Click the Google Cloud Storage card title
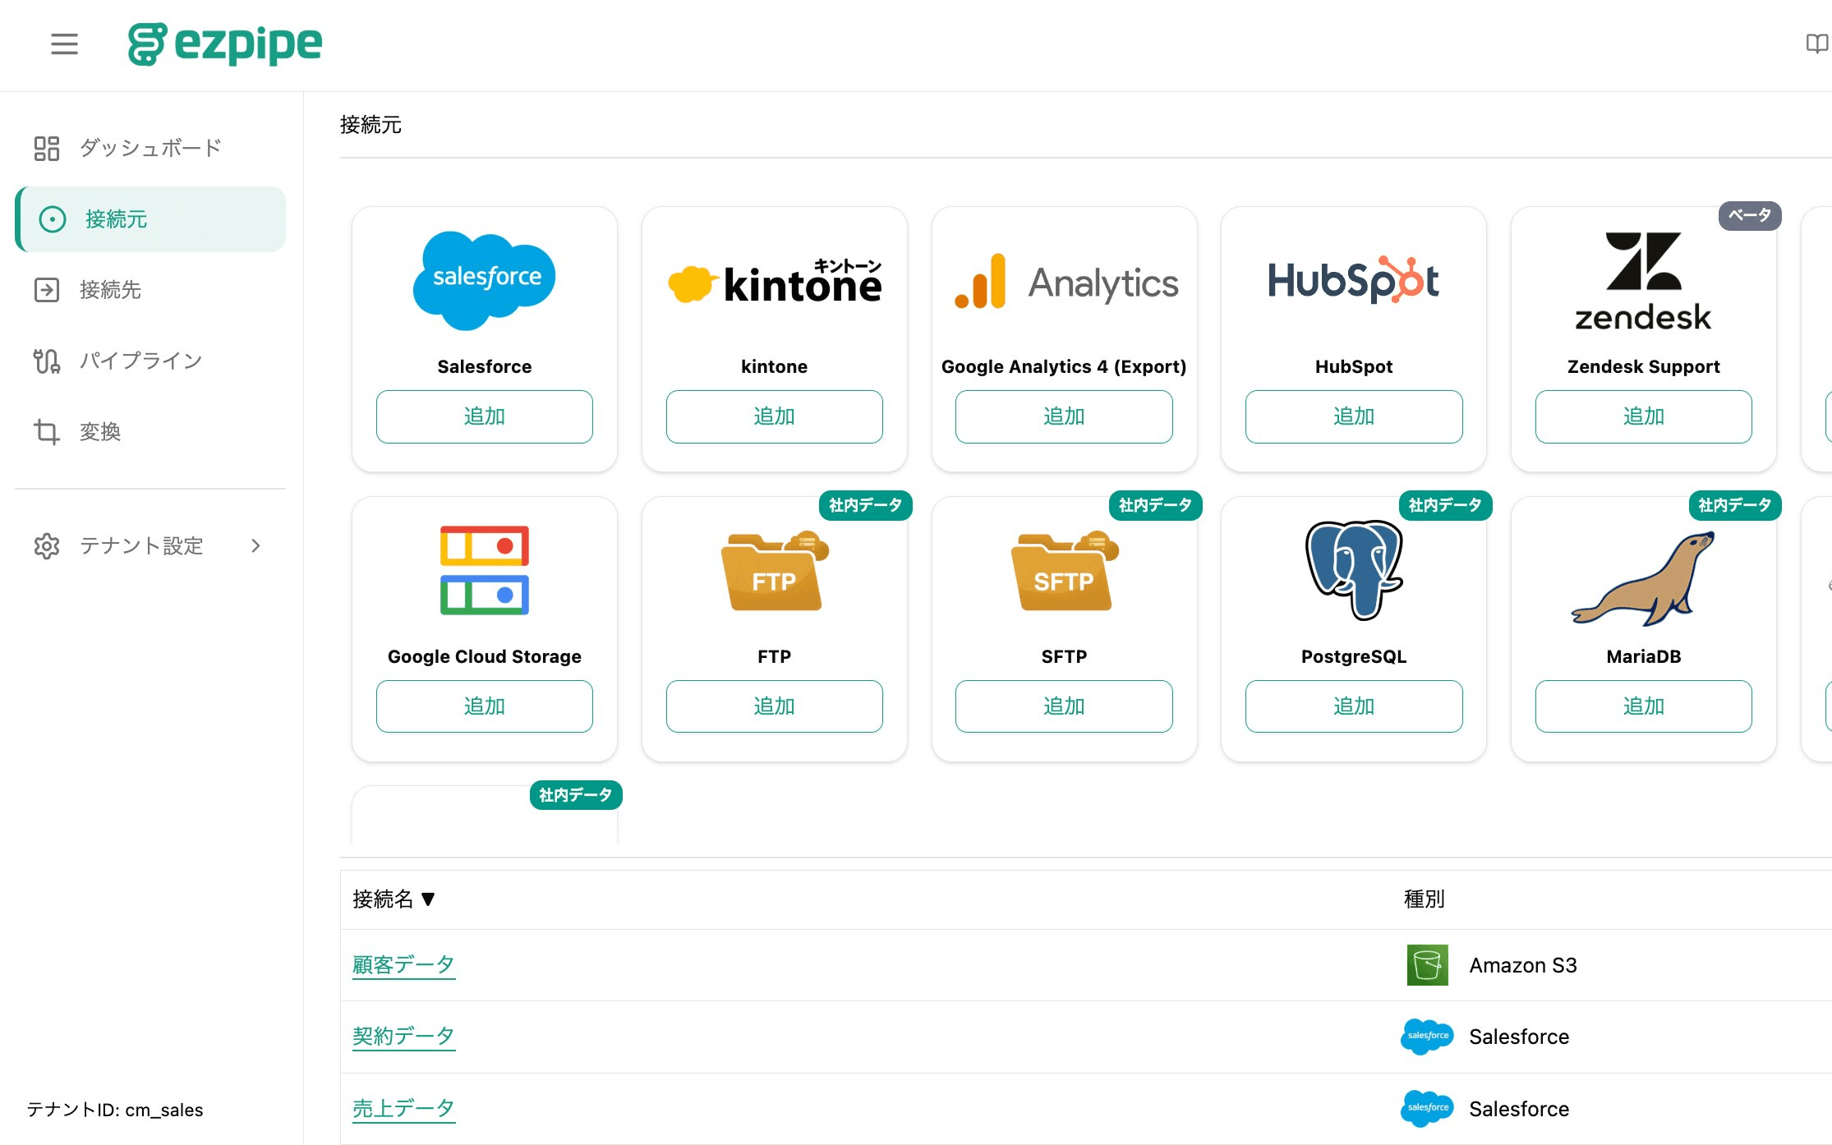This screenshot has height=1145, width=1832. pos(485,656)
